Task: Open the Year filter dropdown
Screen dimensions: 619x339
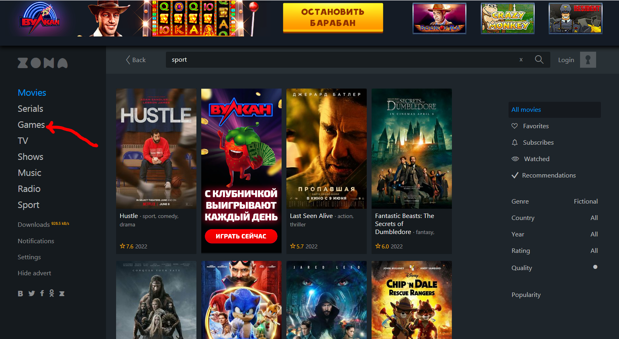Action: pos(554,234)
